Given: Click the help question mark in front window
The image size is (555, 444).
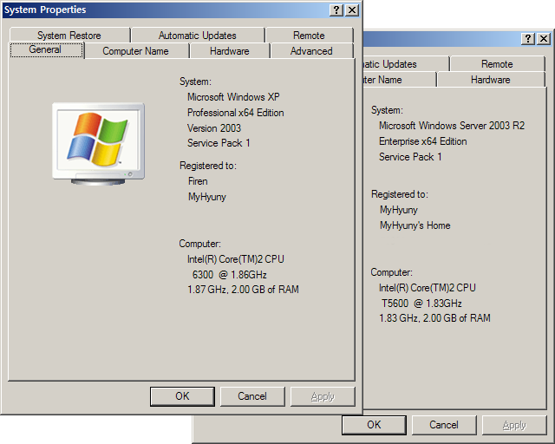Looking at the screenshot, I should point(336,10).
